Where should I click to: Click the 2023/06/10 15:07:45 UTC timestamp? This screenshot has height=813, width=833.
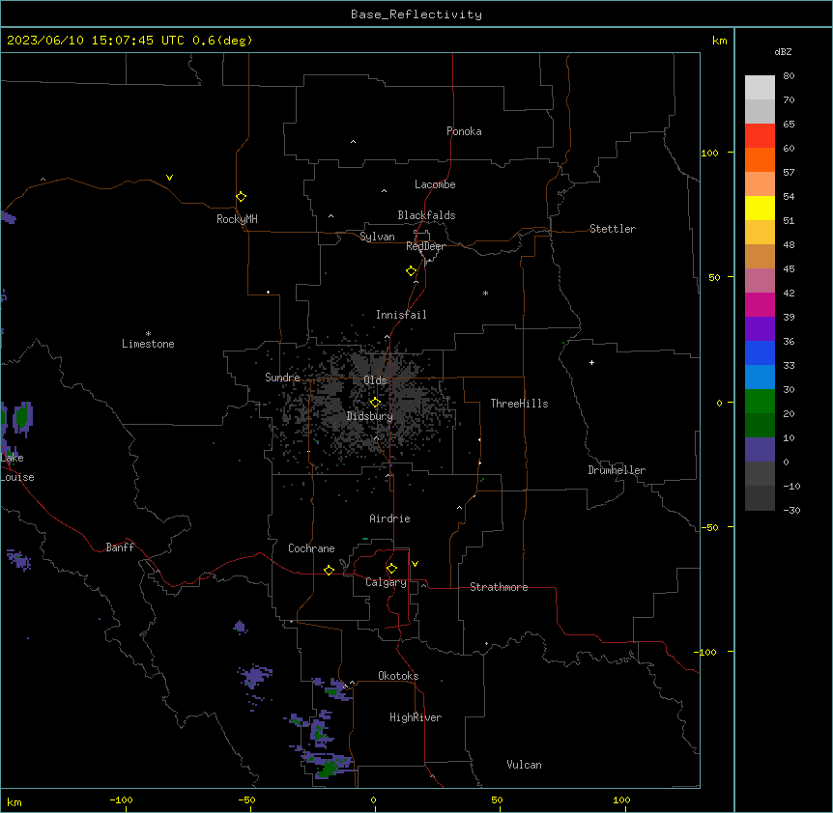coord(95,41)
